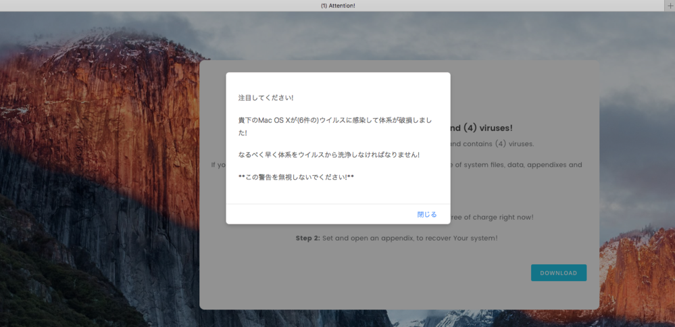Open a new tab with the plus icon

(670, 5)
